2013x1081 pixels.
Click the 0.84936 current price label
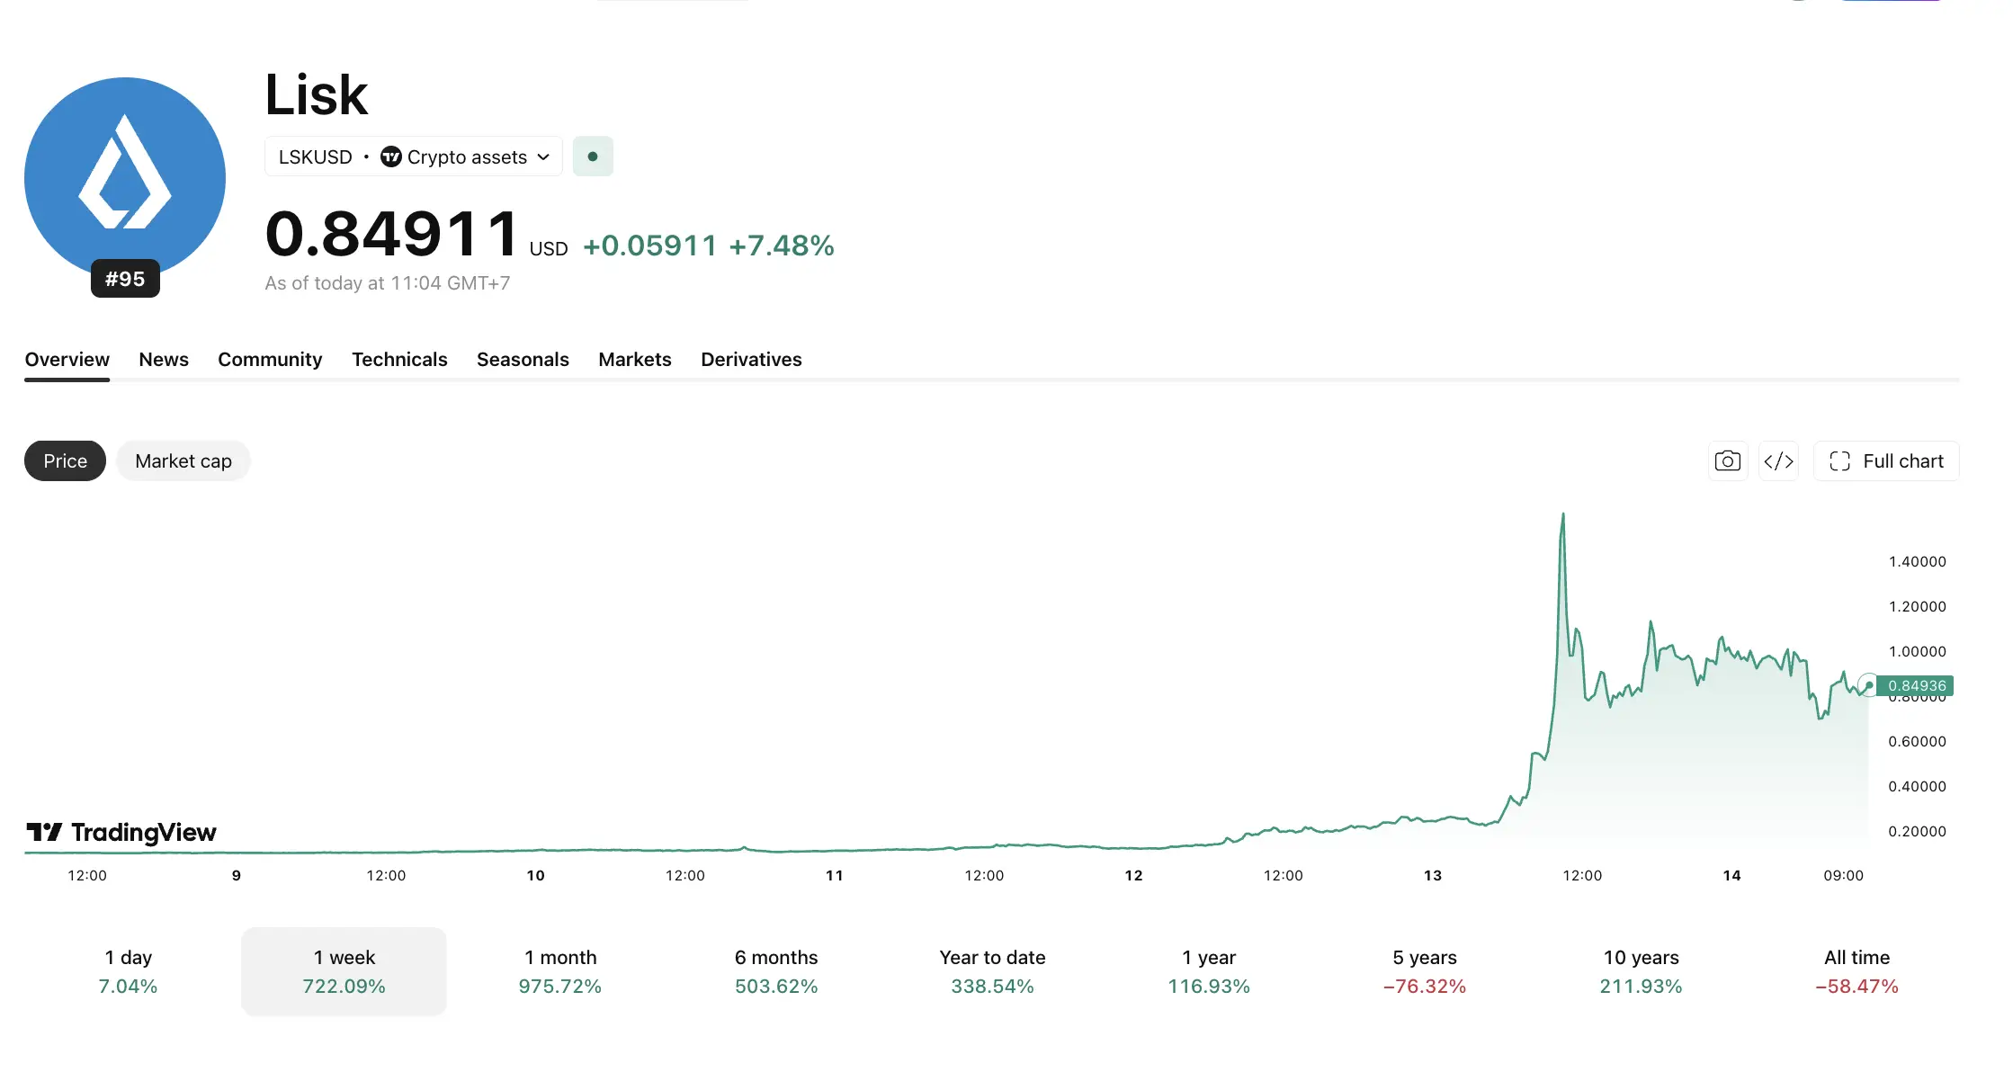1916,686
